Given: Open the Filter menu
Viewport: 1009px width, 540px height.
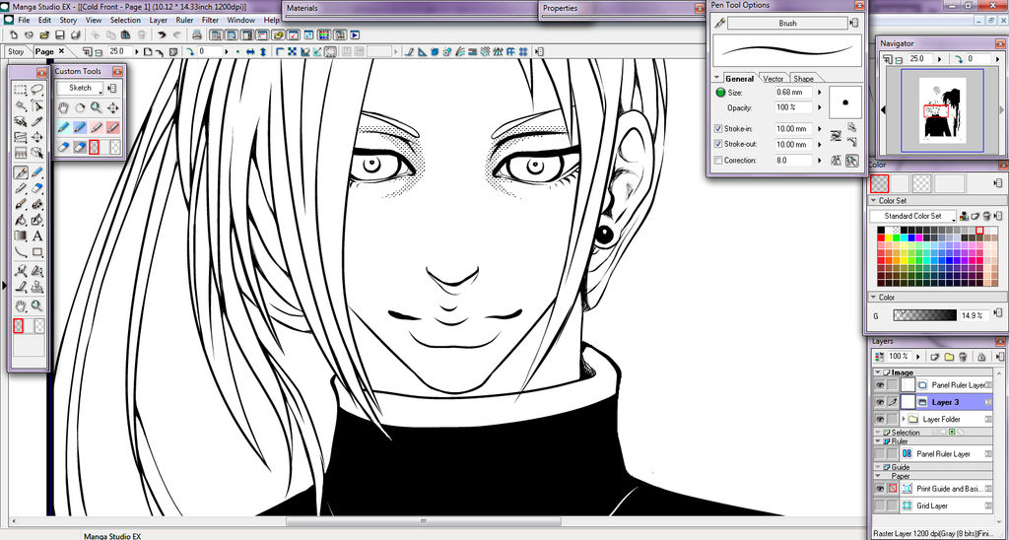Looking at the screenshot, I should click(210, 20).
